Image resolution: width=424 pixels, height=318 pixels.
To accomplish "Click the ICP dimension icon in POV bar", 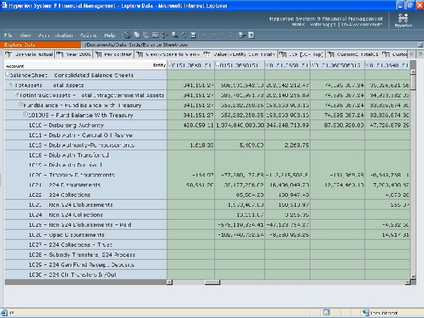I will 283,54.
